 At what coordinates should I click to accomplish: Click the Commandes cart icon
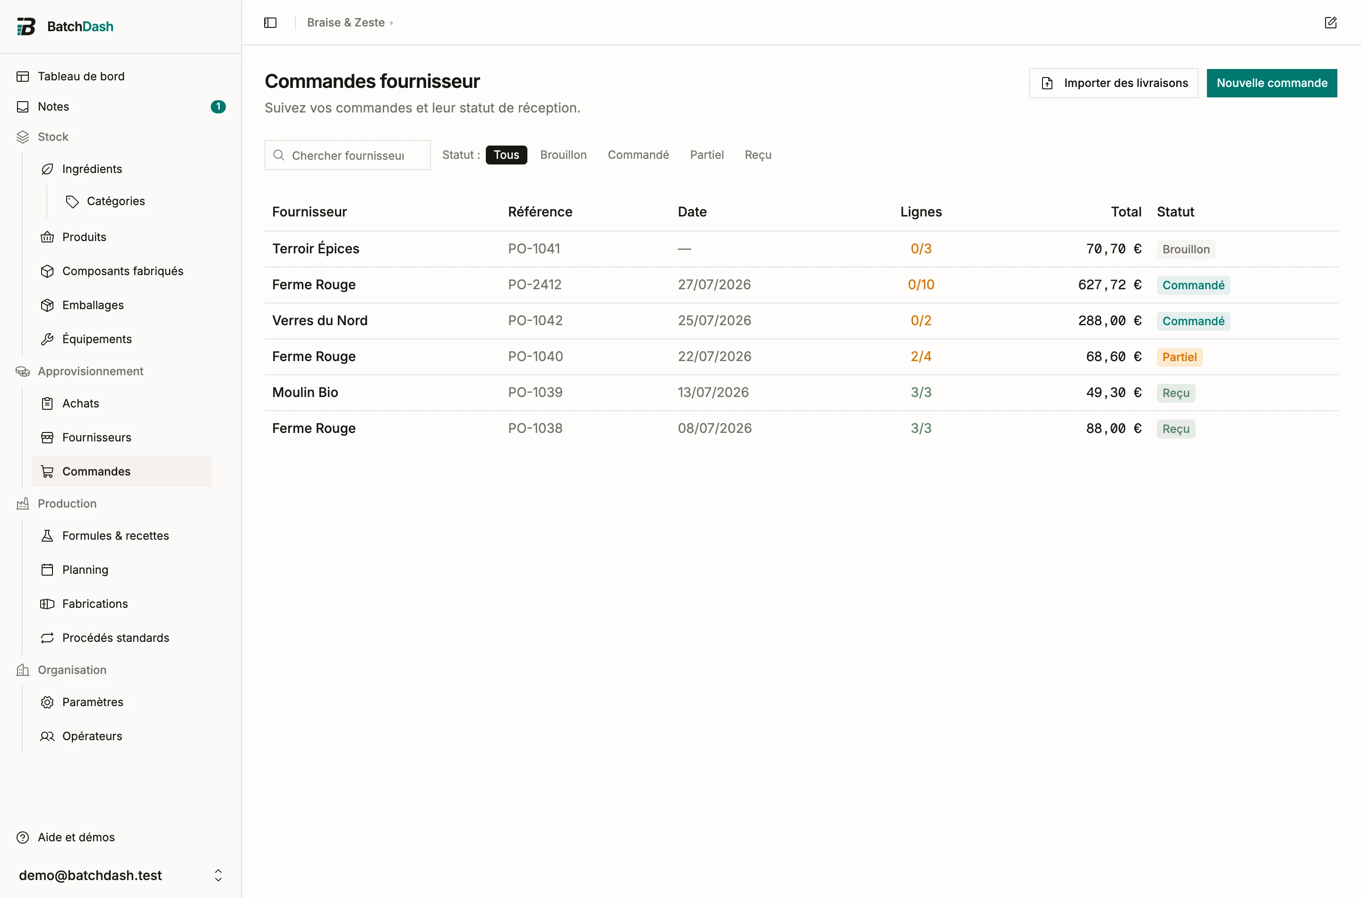point(48,471)
